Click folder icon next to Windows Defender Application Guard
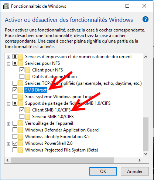 tap(21, 130)
